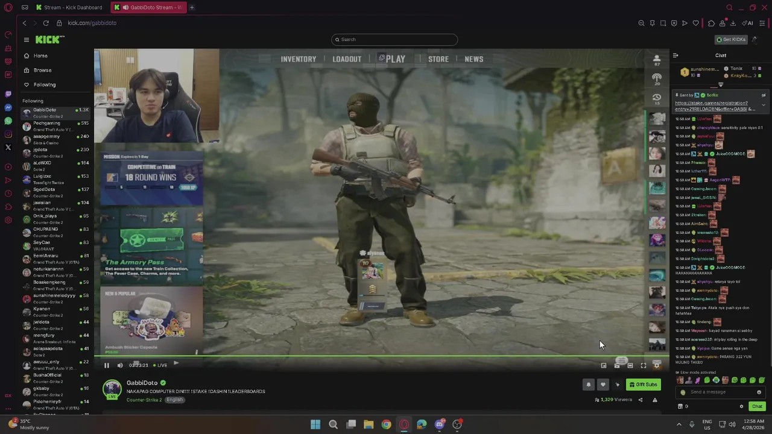The image size is (772, 434).
Task: Go back in browser history
Action: (25, 23)
